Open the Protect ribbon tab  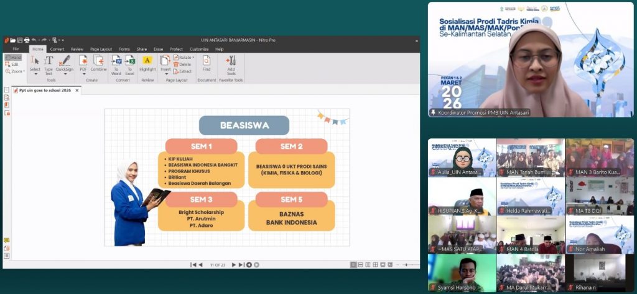176,49
